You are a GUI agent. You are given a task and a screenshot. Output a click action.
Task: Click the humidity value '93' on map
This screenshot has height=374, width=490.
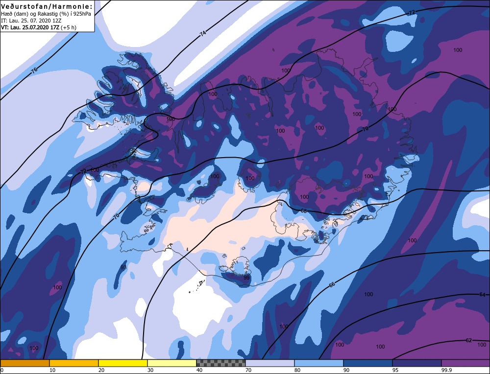pos(123,267)
